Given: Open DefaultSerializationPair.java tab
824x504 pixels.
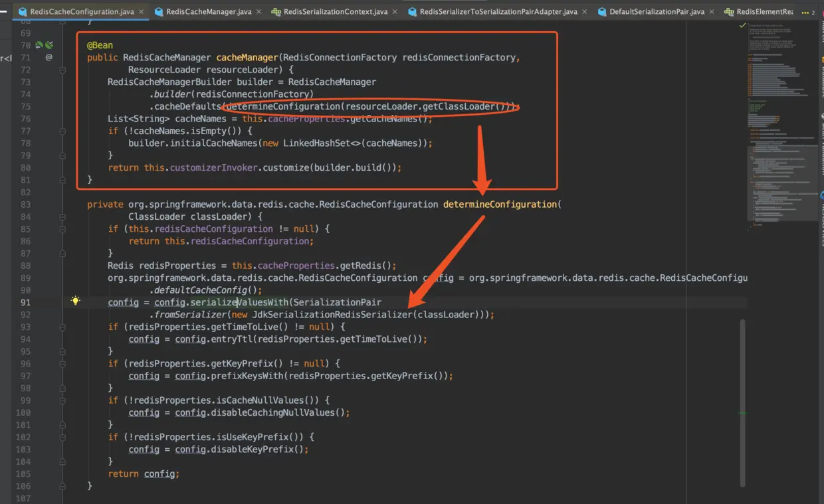Looking at the screenshot, I should 657,12.
